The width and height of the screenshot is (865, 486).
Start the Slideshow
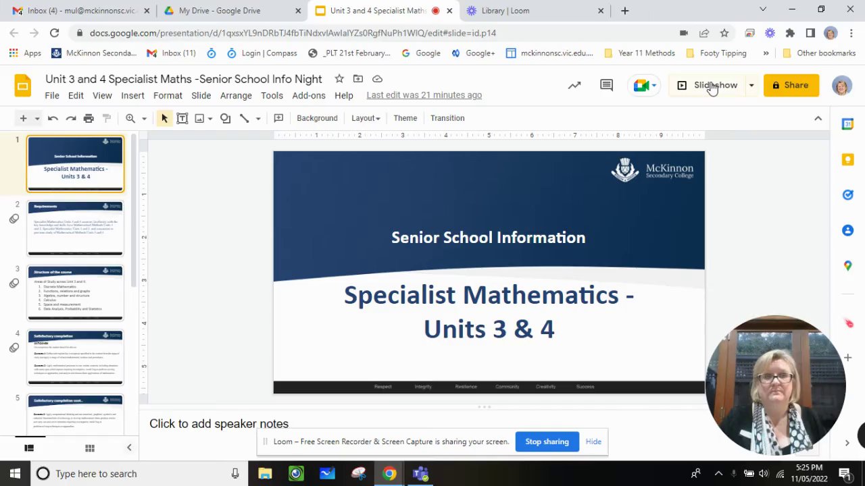(x=707, y=85)
